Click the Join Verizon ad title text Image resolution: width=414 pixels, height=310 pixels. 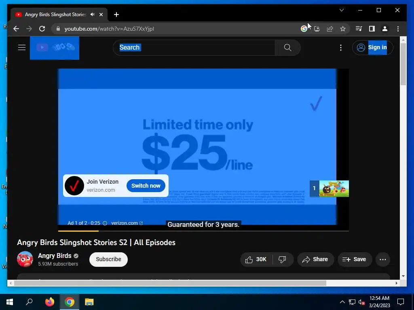pos(103,182)
